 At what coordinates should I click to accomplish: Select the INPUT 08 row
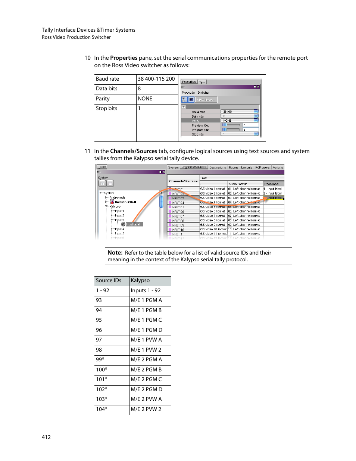click(184, 221)
